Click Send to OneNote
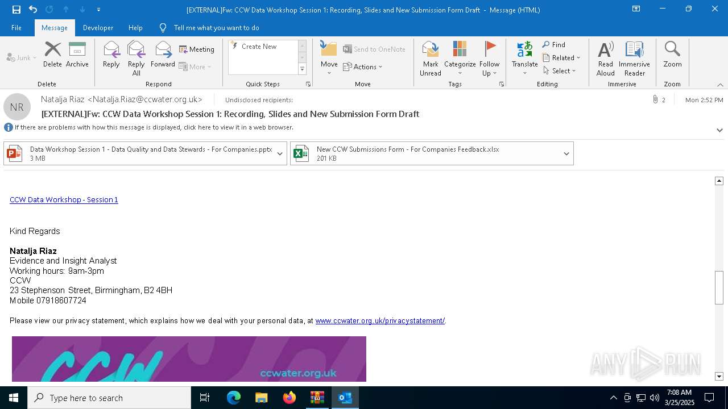This screenshot has height=409, width=728. (x=374, y=49)
